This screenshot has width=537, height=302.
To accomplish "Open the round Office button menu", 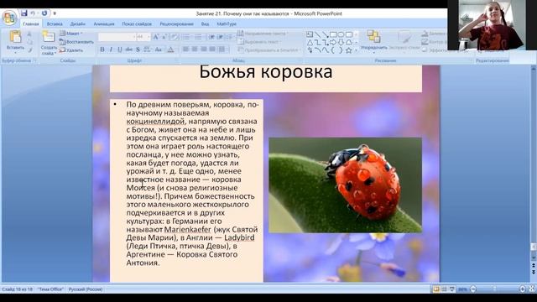I will pos(9,18).
